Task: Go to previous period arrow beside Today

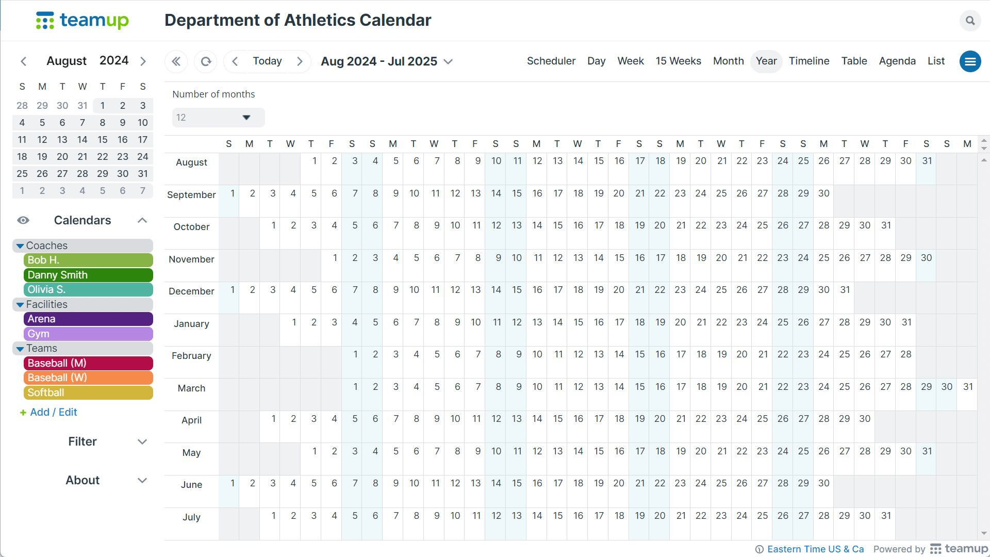Action: pyautogui.click(x=235, y=61)
